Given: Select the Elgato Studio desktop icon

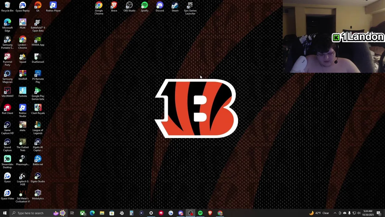Looking at the screenshot, I should coord(38,178).
